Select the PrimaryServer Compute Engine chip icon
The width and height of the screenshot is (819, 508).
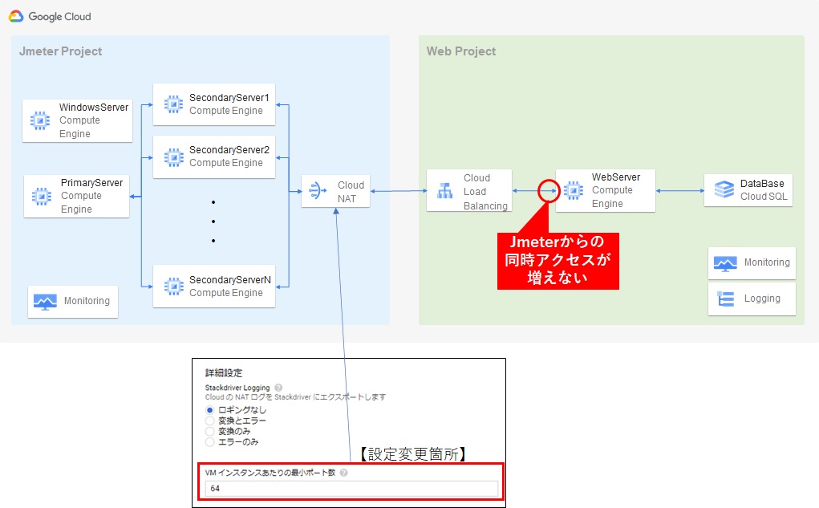tap(42, 196)
